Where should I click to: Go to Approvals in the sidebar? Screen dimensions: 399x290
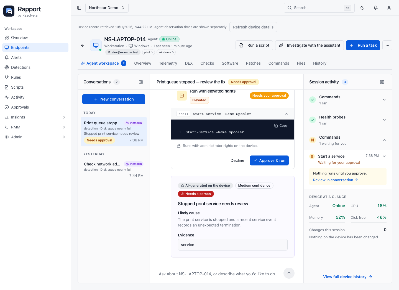[x=35, y=107]
